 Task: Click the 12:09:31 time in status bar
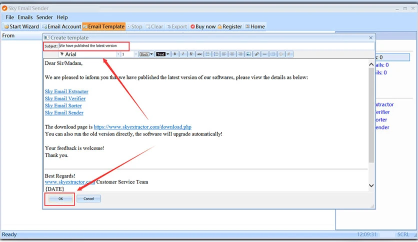[x=366, y=234]
